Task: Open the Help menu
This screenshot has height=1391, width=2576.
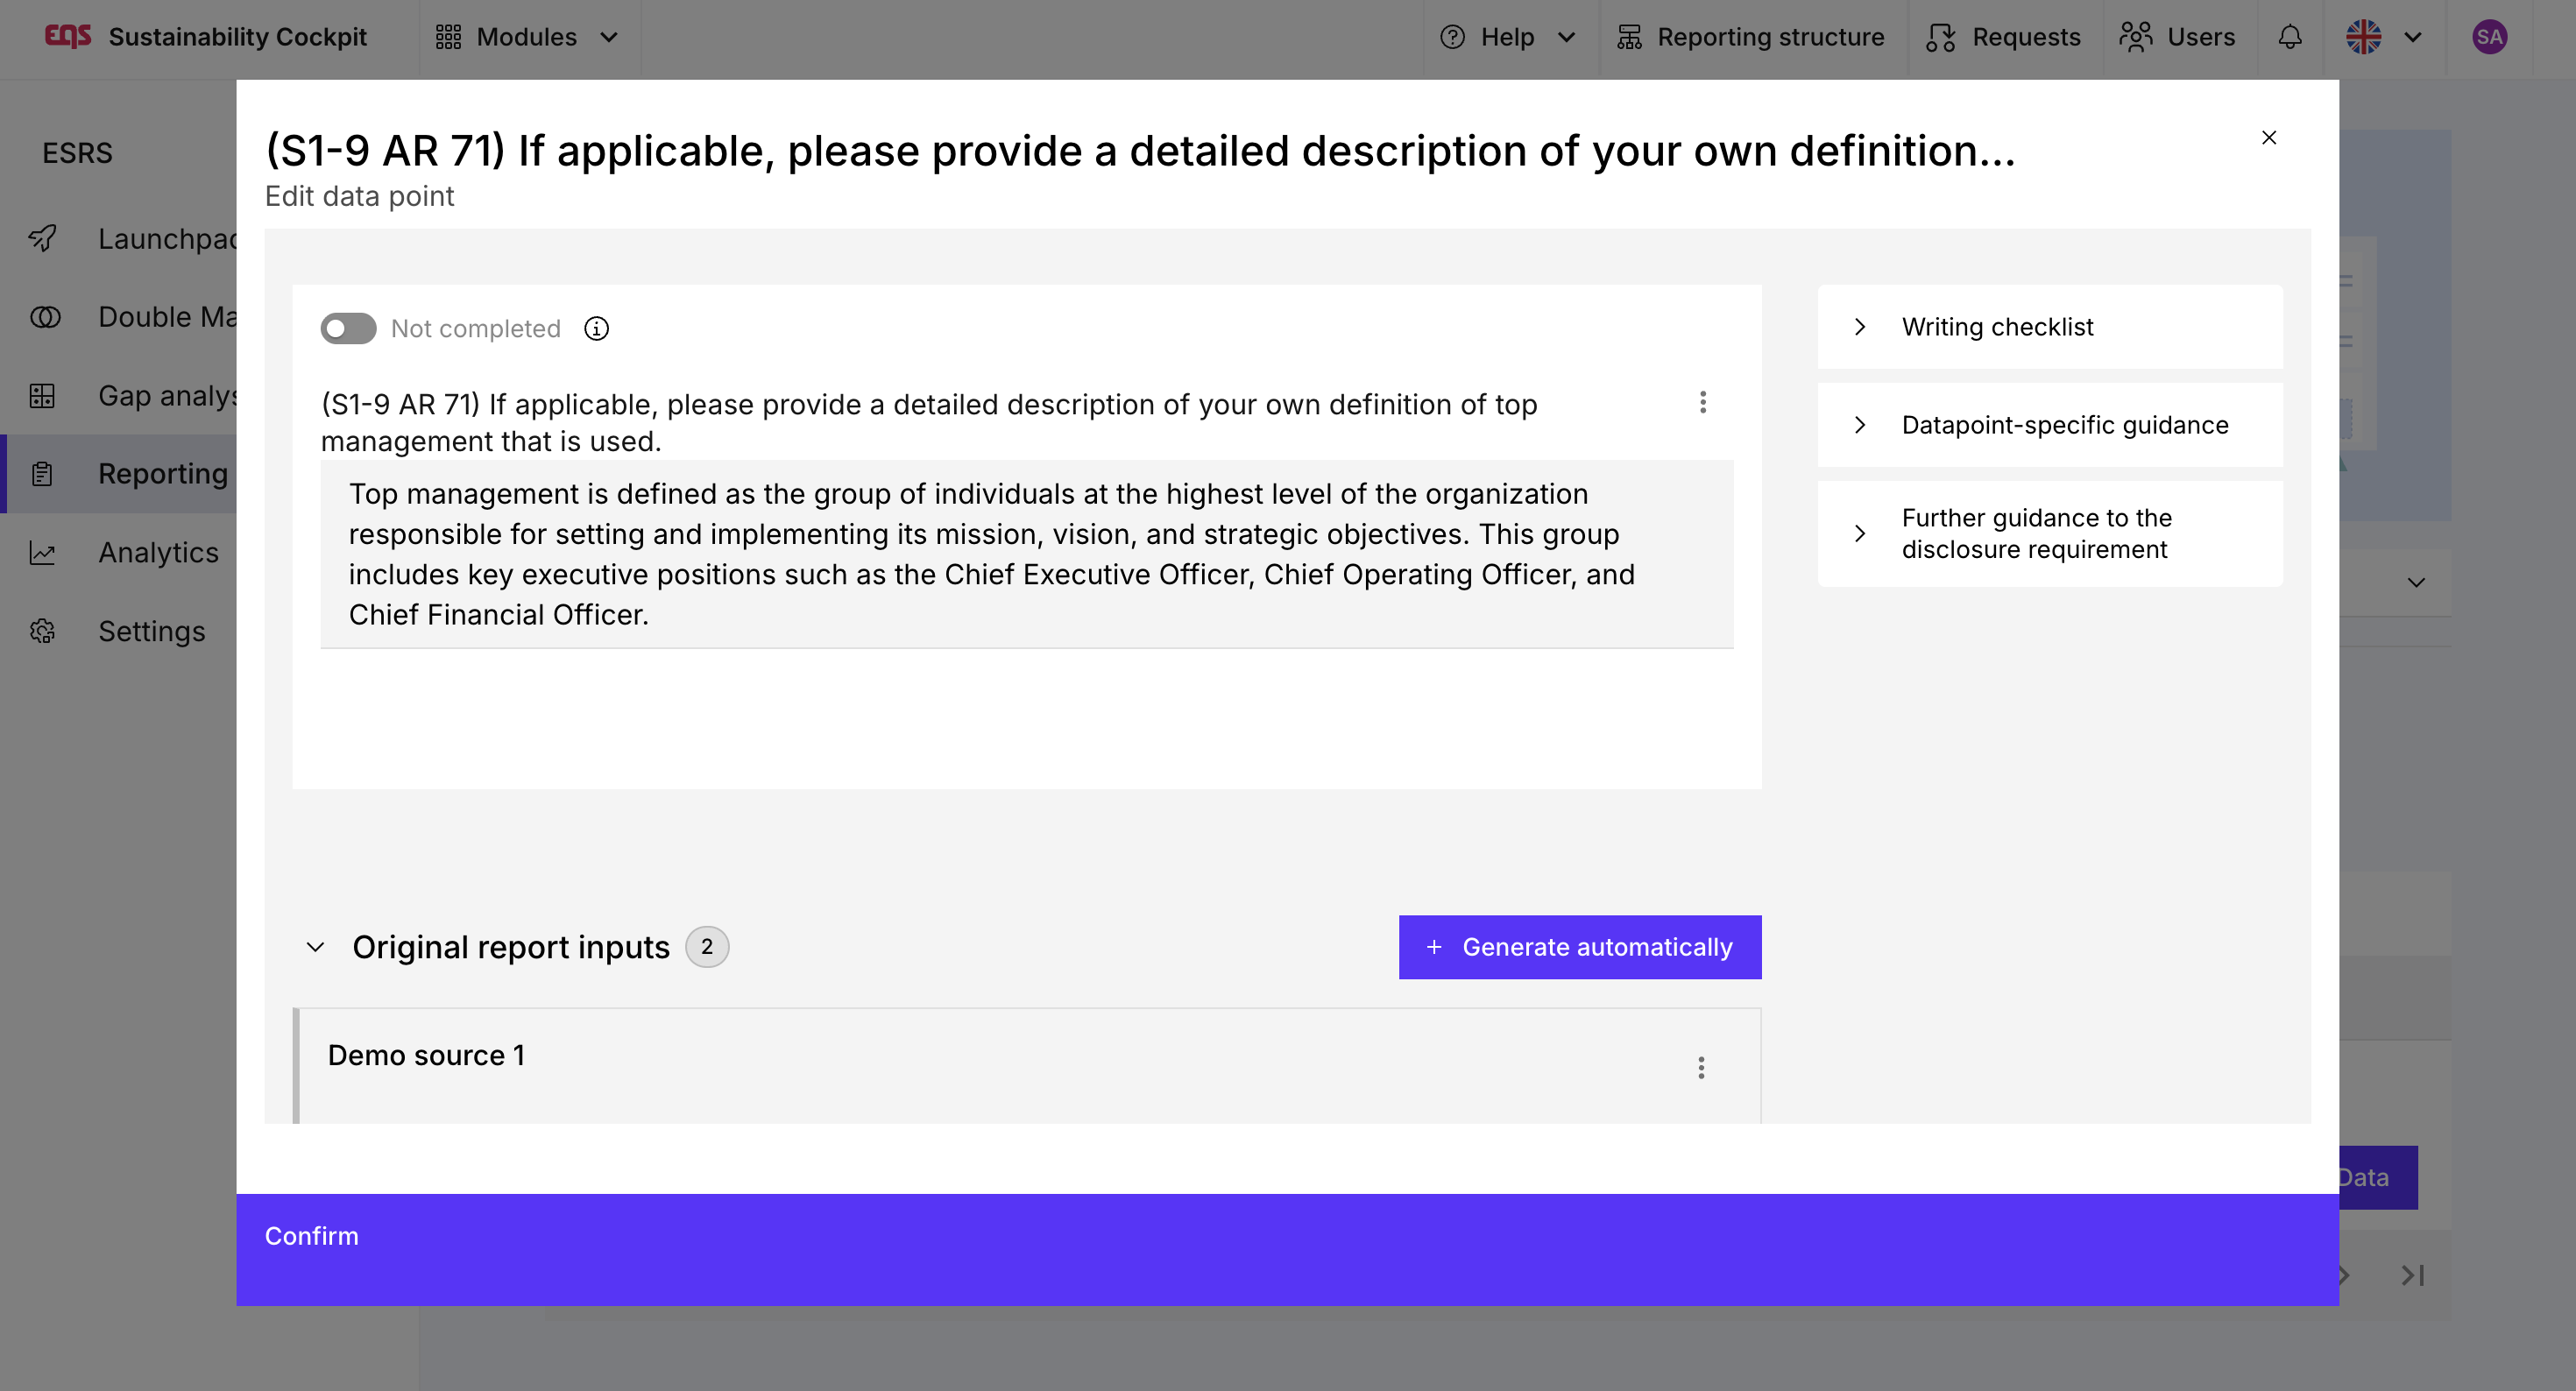Action: [x=1507, y=37]
